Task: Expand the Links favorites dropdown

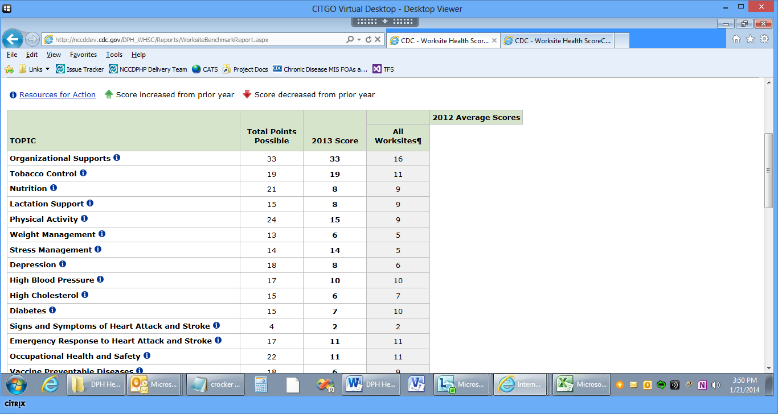Action: tap(47, 69)
